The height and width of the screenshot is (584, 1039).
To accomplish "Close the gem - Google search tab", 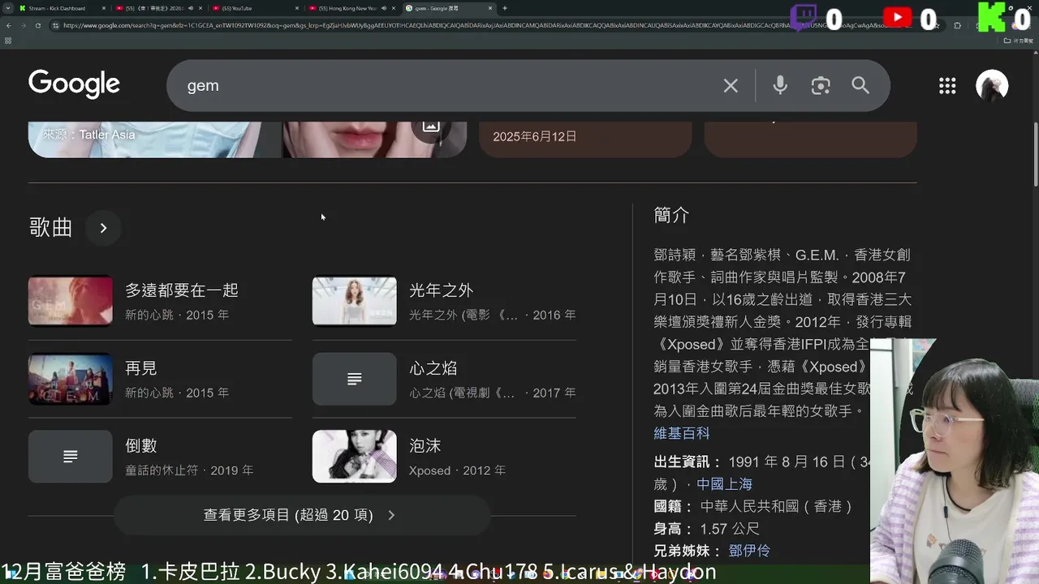I will [x=489, y=8].
